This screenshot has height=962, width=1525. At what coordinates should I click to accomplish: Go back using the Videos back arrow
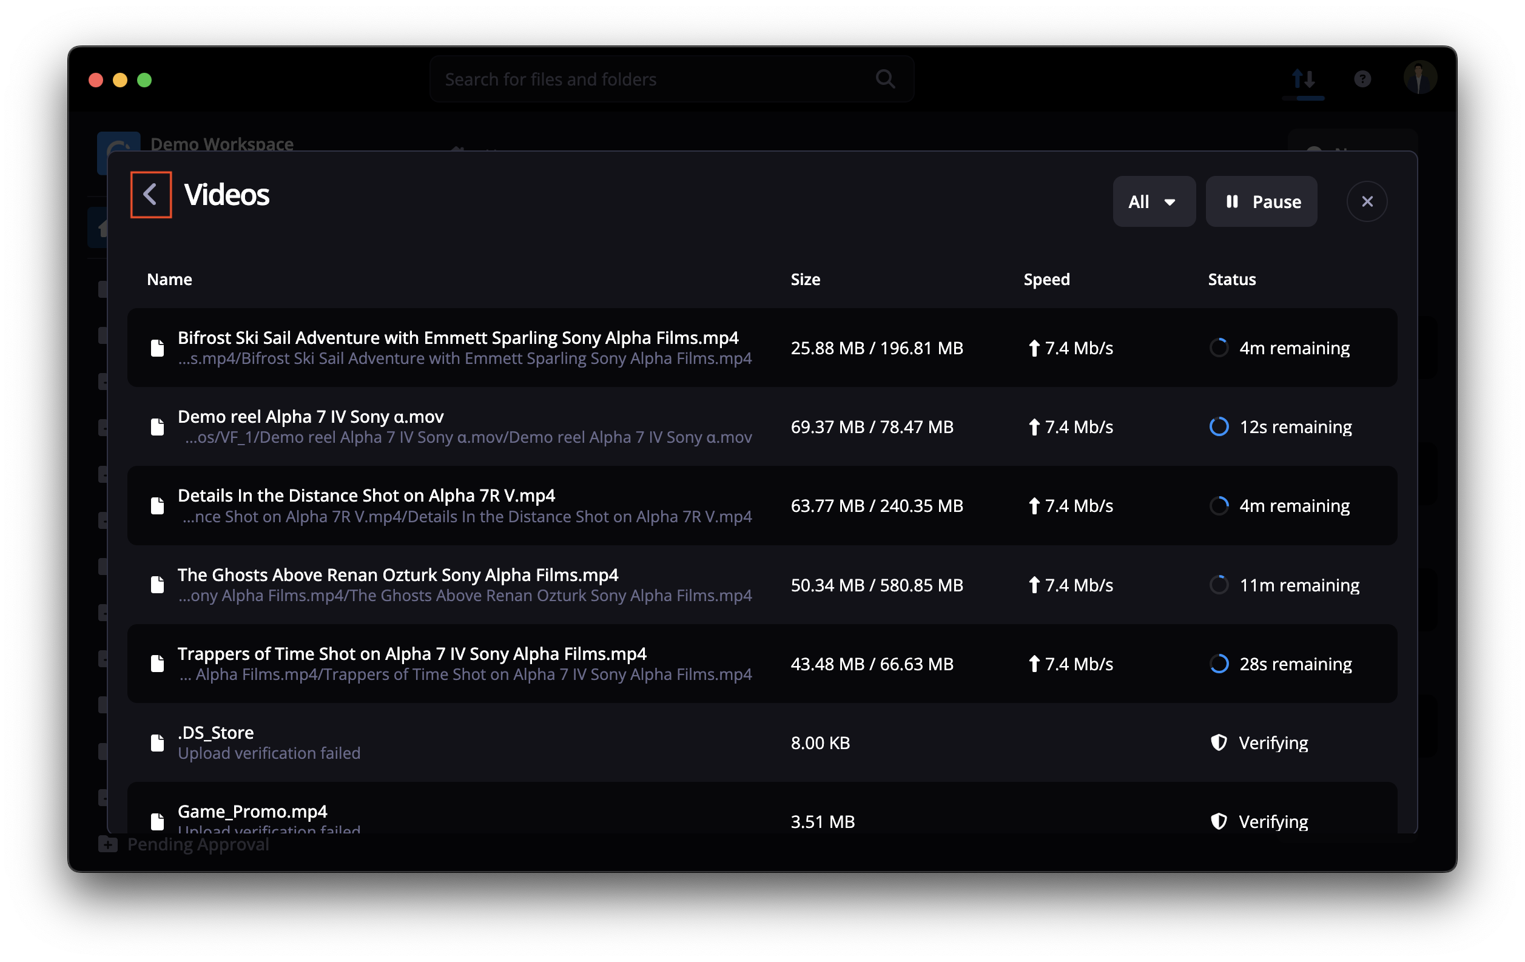(x=150, y=195)
